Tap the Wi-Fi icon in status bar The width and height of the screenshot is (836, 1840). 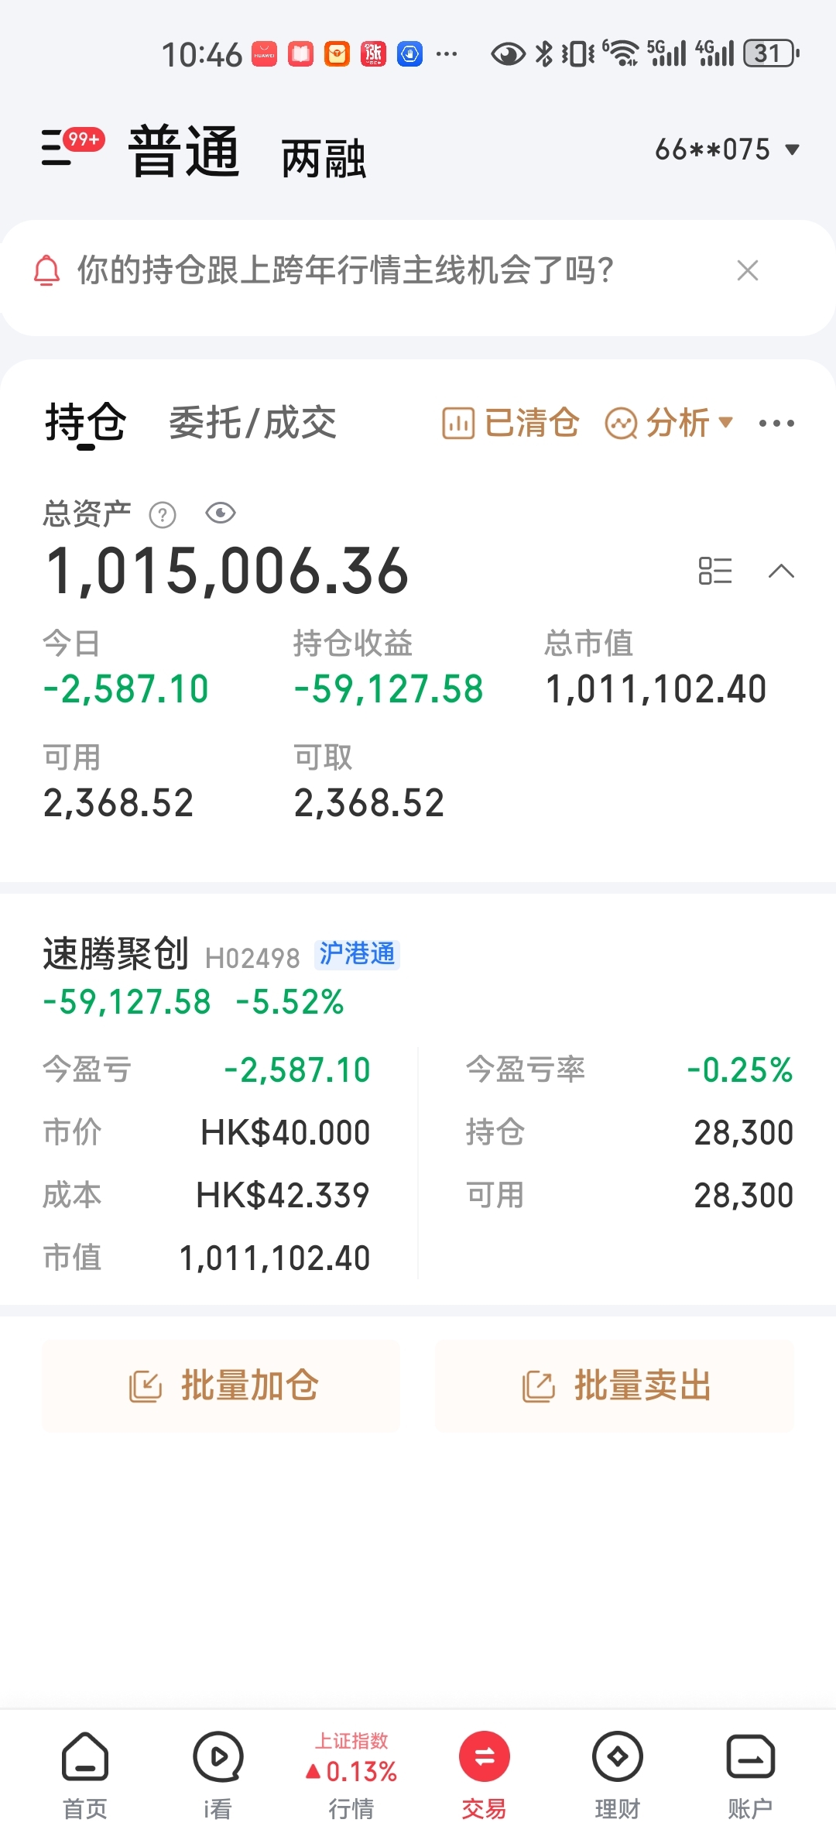click(x=620, y=53)
